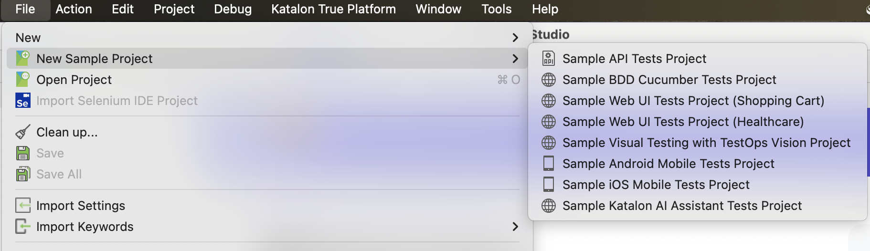Select Sample BDD Cucumber Tests Project

point(698,79)
